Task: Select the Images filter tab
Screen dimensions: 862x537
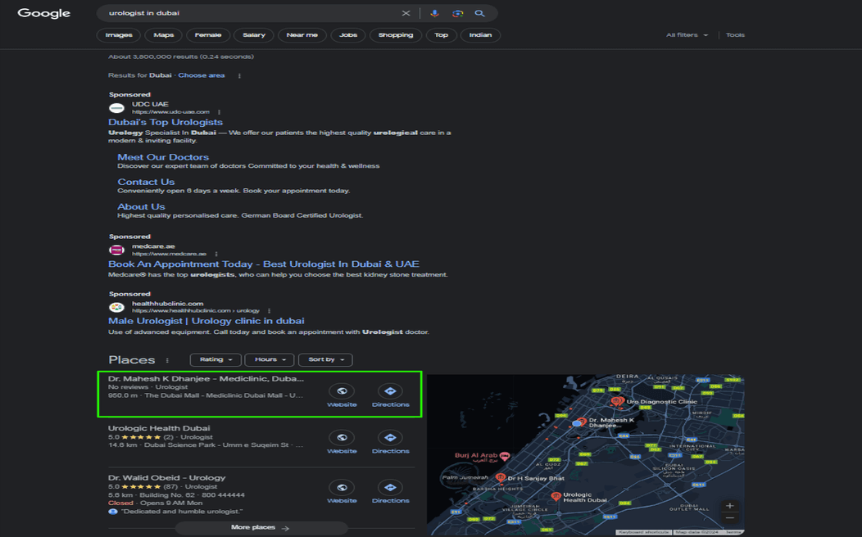Action: click(x=119, y=35)
